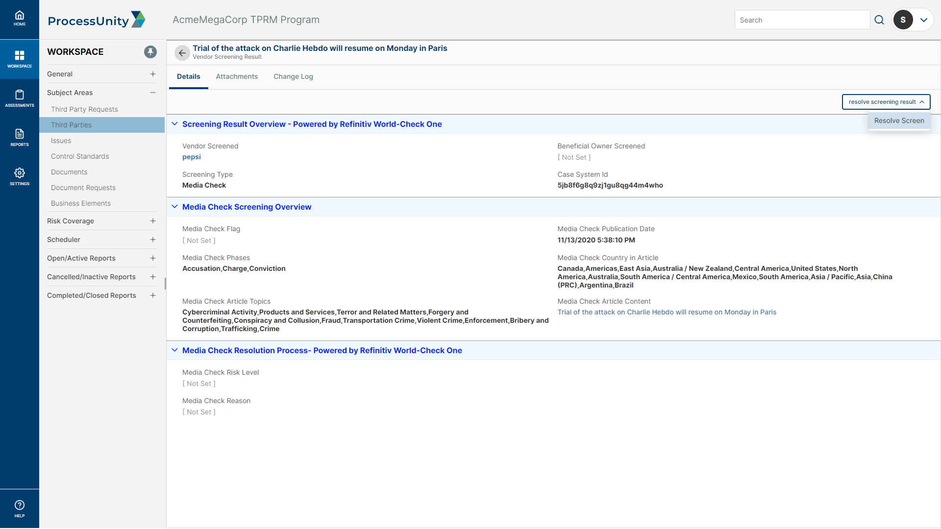Click the Media Check Reason Not Set value
The height and width of the screenshot is (529, 941).
tap(199, 412)
